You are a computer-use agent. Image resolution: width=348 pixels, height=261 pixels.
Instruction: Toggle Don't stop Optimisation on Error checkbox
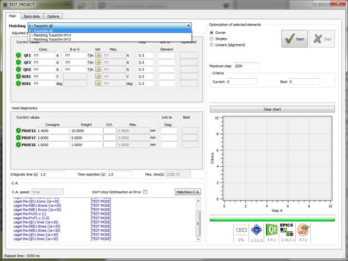(145, 192)
